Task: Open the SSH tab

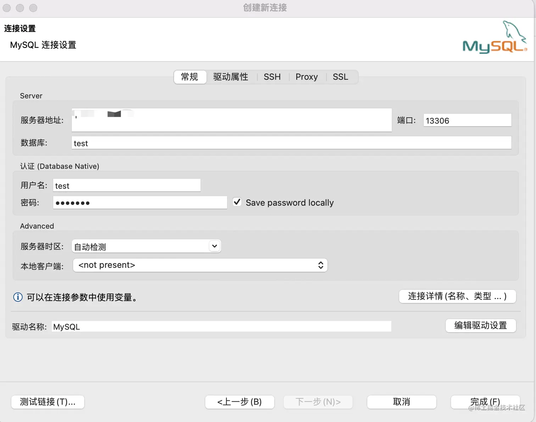Action: coord(272,77)
